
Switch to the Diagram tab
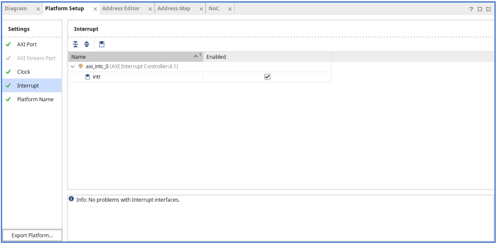[x=16, y=9]
